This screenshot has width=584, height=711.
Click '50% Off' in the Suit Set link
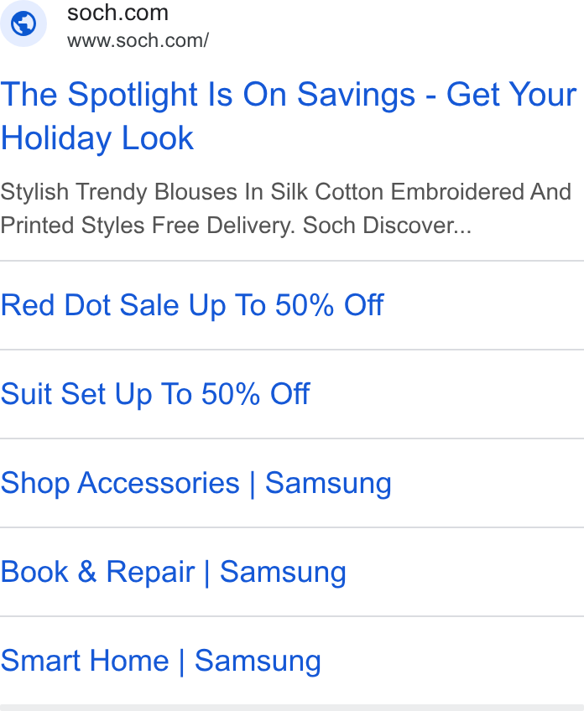(255, 393)
